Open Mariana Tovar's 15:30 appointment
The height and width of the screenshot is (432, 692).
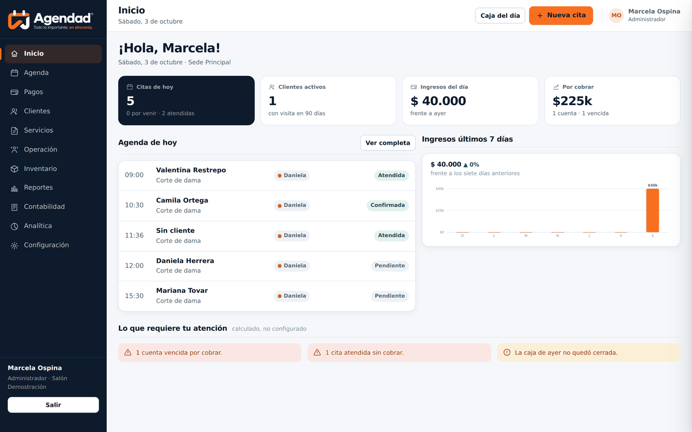(267, 296)
